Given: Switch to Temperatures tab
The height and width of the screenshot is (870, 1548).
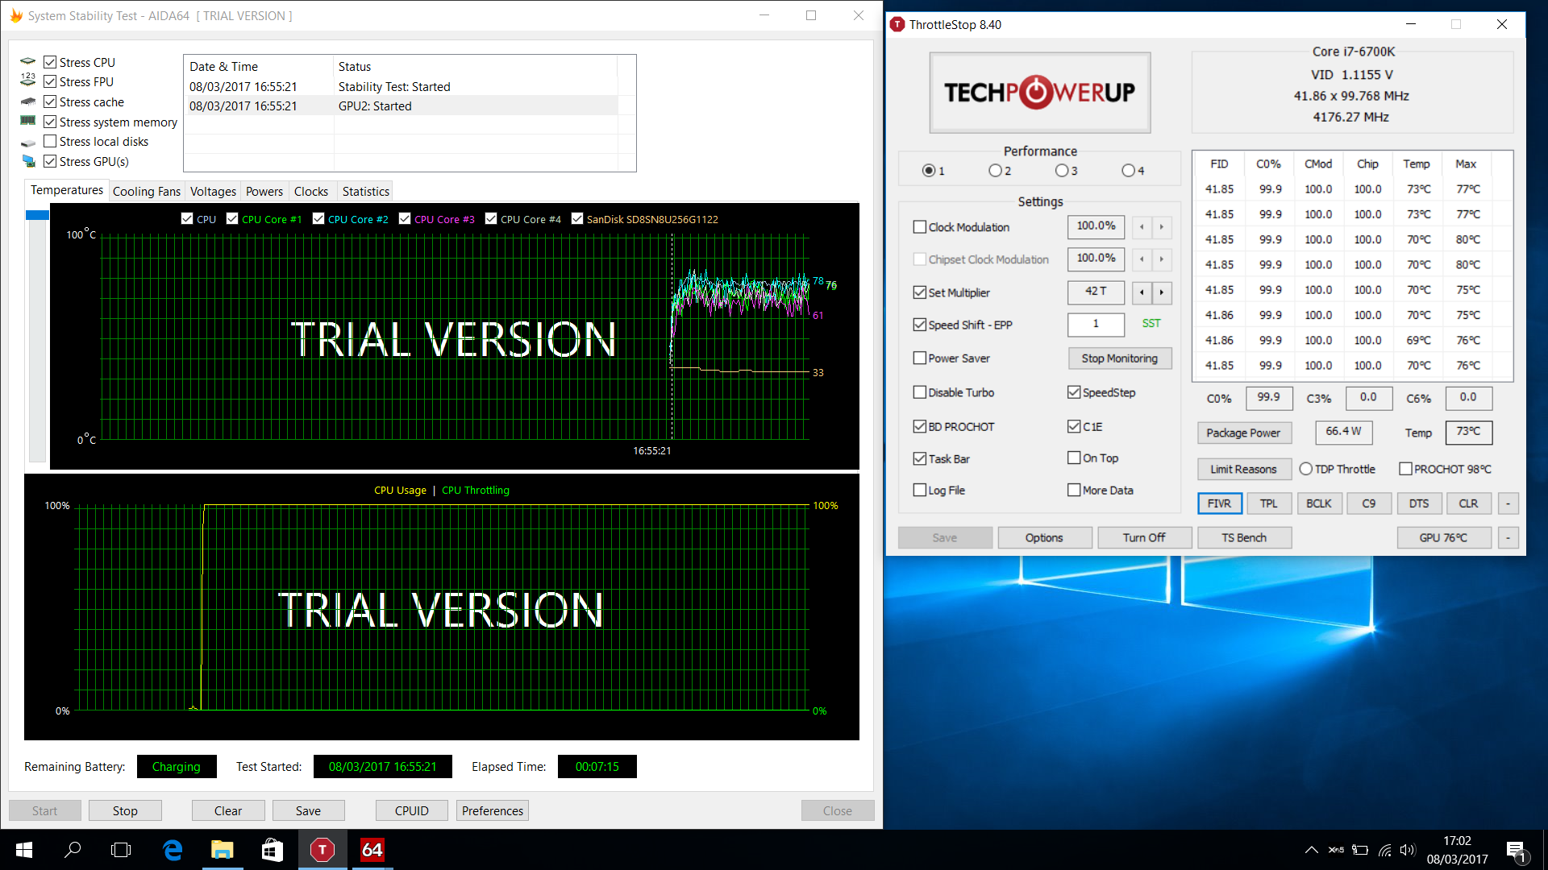Looking at the screenshot, I should pyautogui.click(x=67, y=190).
